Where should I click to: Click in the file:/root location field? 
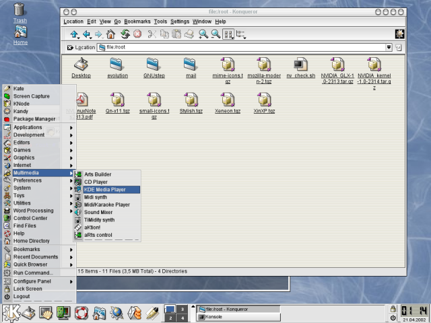coord(242,47)
